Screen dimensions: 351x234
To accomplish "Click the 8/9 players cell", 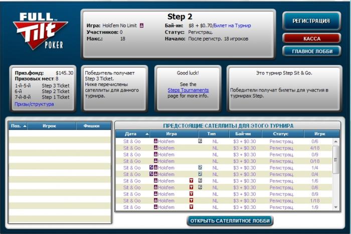I will click(315, 194).
